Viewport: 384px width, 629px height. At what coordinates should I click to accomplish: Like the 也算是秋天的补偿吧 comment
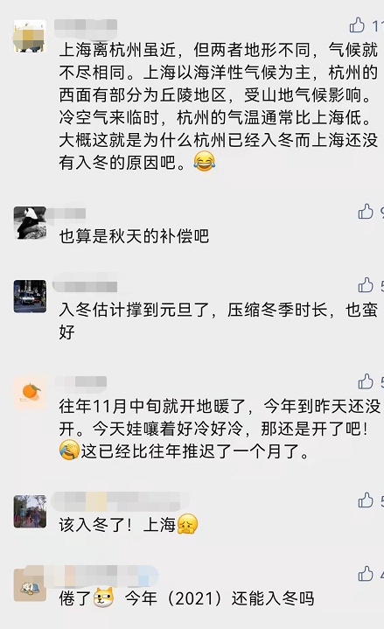coord(365,212)
